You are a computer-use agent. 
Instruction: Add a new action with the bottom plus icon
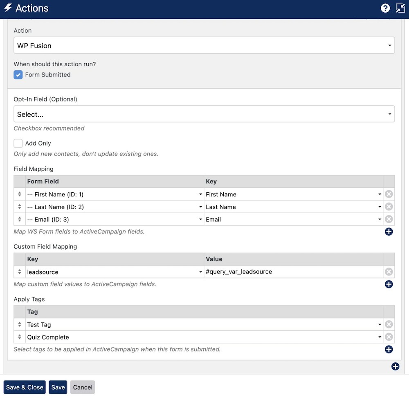(395, 367)
